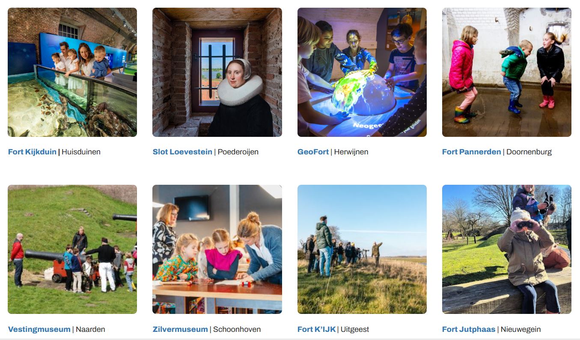Visit the Fort Pannerden link
Screen dimensions: 580x340
pos(471,152)
